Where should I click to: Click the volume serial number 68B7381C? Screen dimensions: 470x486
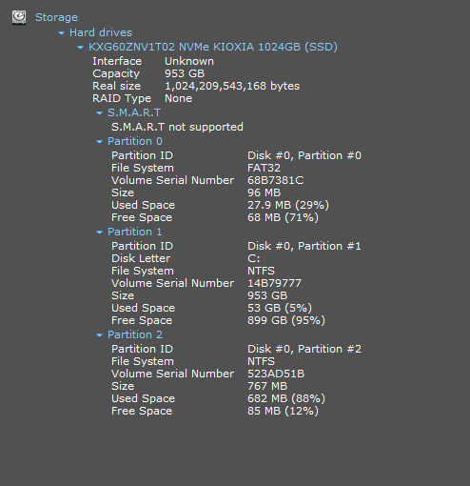click(276, 180)
